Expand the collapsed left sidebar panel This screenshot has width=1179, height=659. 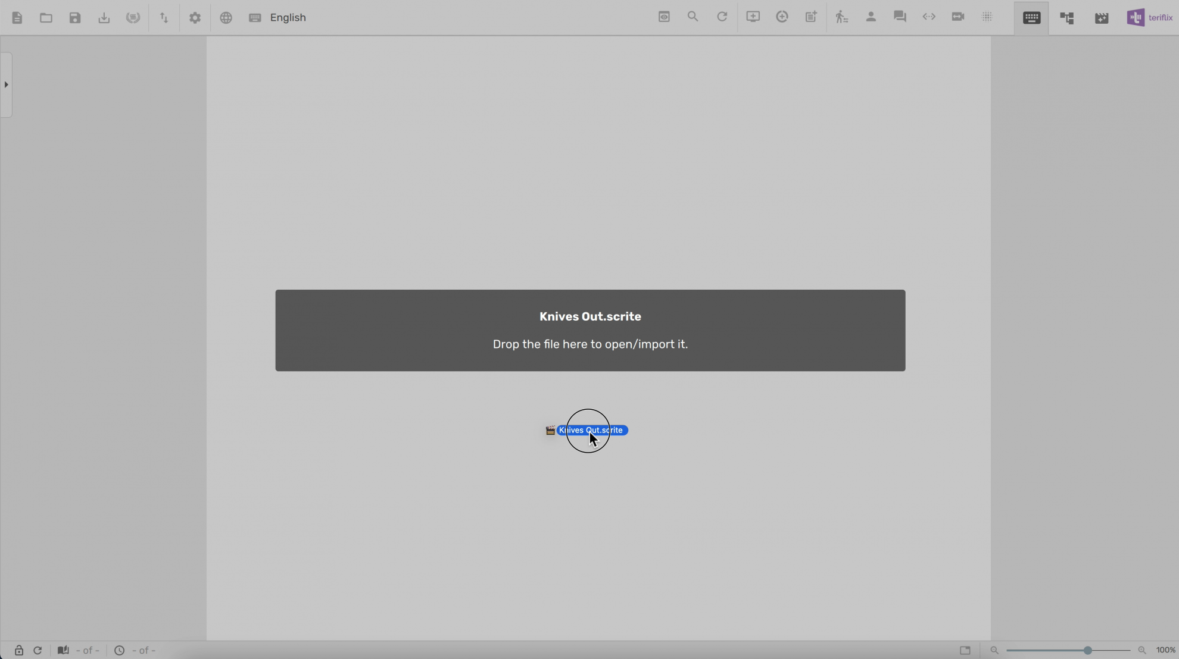tap(6, 84)
